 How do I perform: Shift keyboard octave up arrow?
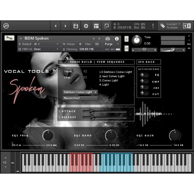[x=5, y=158]
